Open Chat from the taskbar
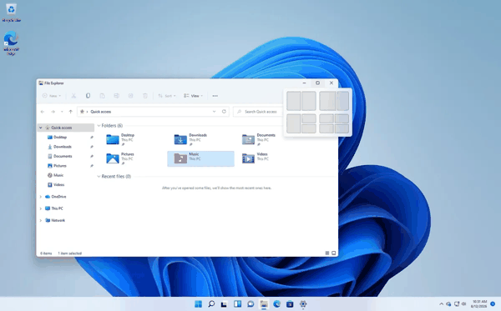Screen dimensions: 501x311 [x=250, y=304]
